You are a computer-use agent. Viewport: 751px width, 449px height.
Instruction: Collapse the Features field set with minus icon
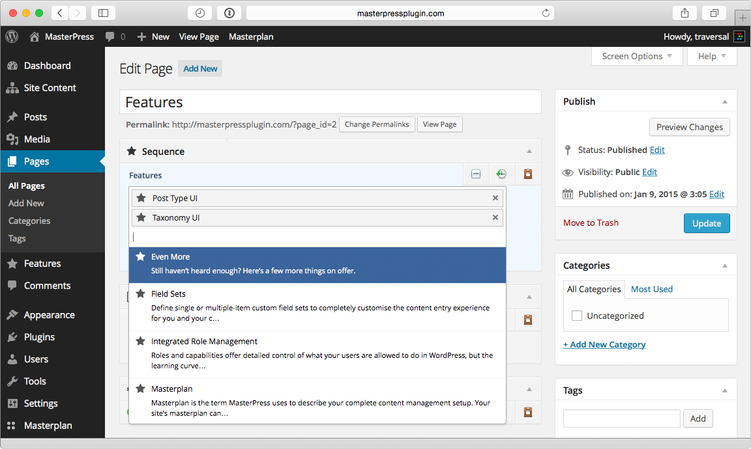[x=476, y=174]
